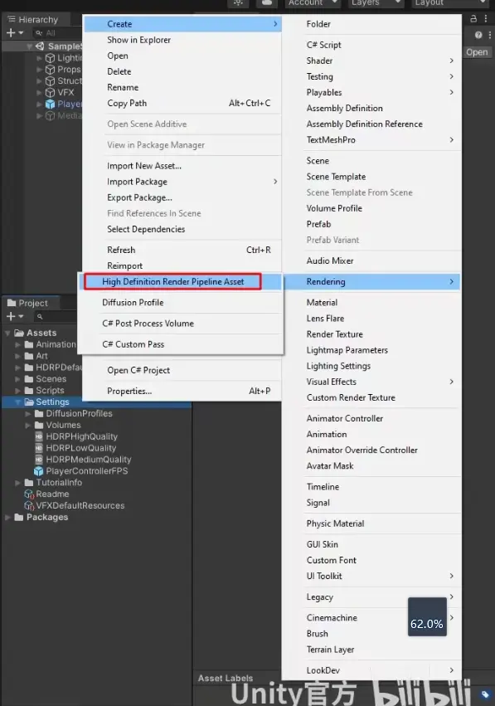The width and height of the screenshot is (495, 706).
Task: Click the HDRPHighQuality asset icon
Action: pyautogui.click(x=39, y=436)
